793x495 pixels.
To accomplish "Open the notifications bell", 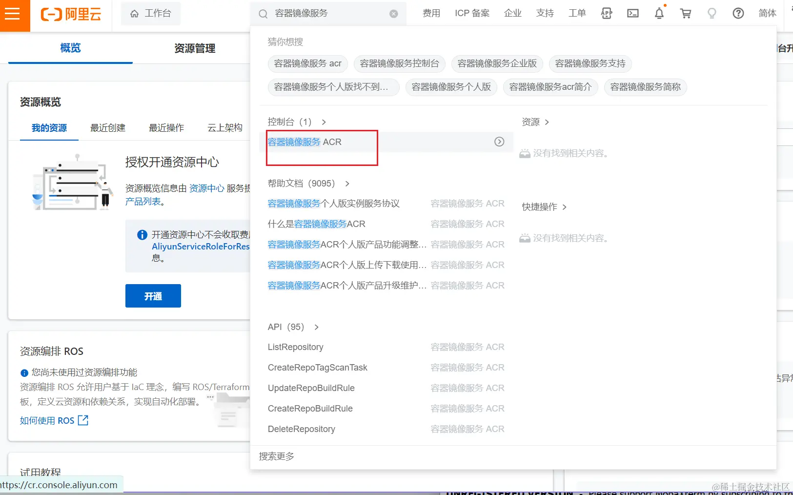I will click(659, 14).
